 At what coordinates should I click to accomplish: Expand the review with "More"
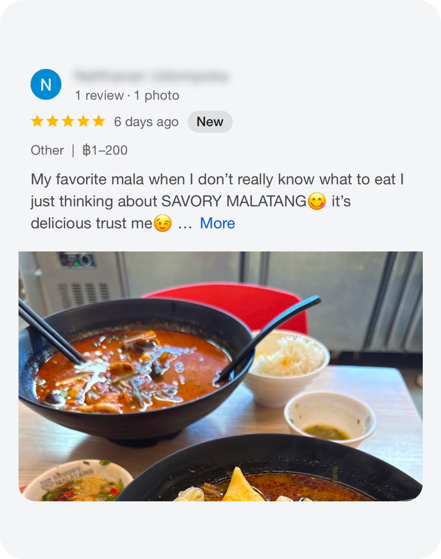point(217,223)
